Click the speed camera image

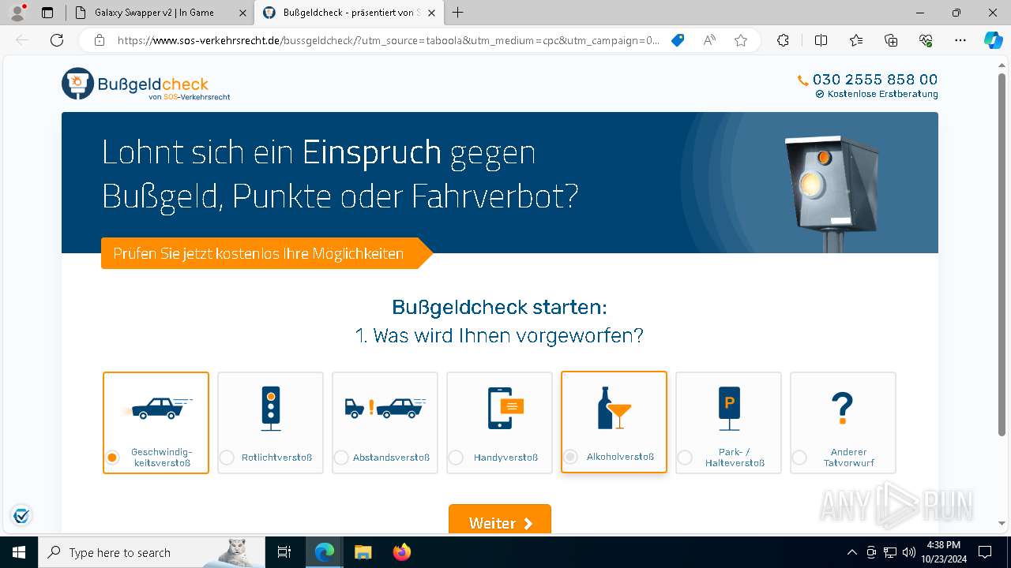833,192
